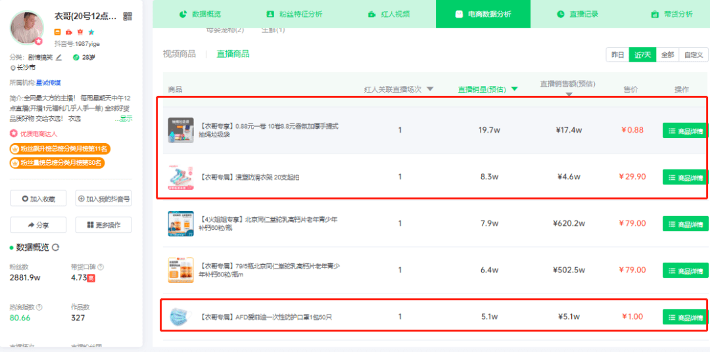The height and width of the screenshot is (352, 710).
Task: Select the 全部 date range filter
Action: (667, 55)
